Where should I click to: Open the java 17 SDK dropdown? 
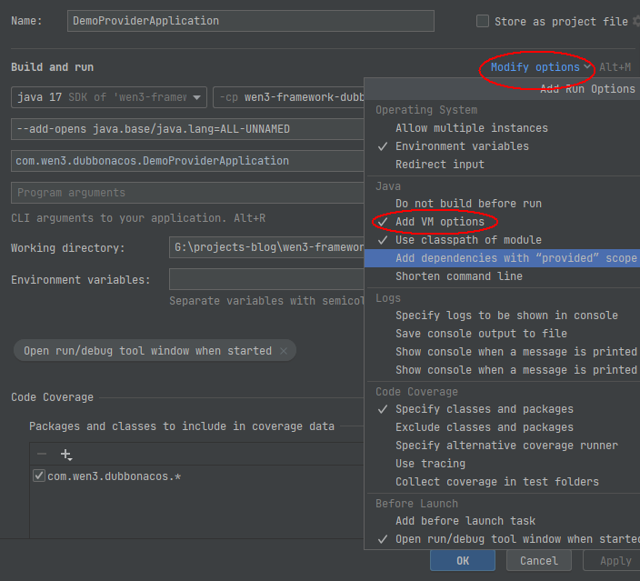pyautogui.click(x=109, y=97)
